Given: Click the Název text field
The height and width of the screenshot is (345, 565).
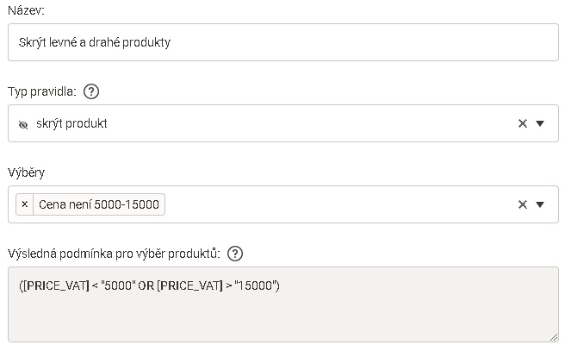Looking at the screenshot, I should click(283, 42).
